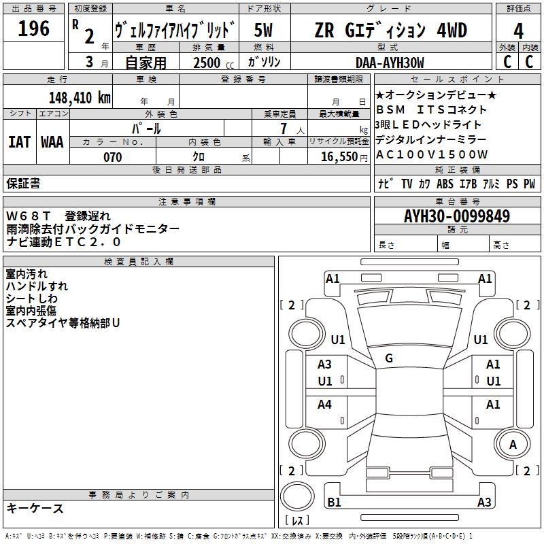Screen dimensions: 544x544
Task: Click スペアタイヤ等格納部U inspector note
Action: [x=63, y=323]
